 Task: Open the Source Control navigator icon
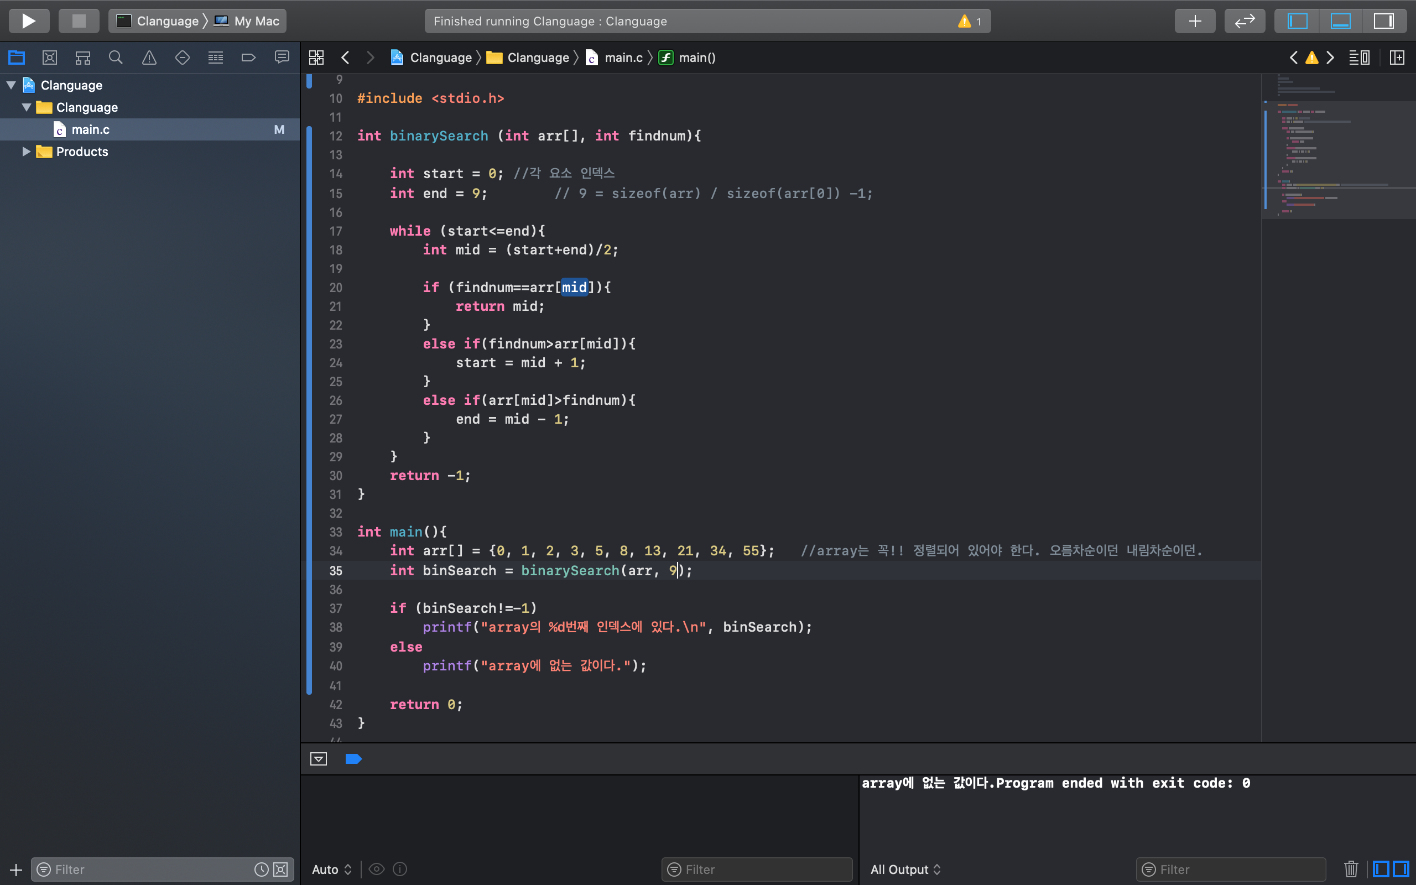[x=50, y=58]
